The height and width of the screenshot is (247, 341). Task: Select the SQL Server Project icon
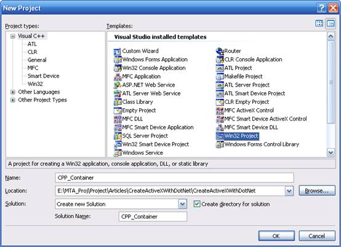click(118, 136)
